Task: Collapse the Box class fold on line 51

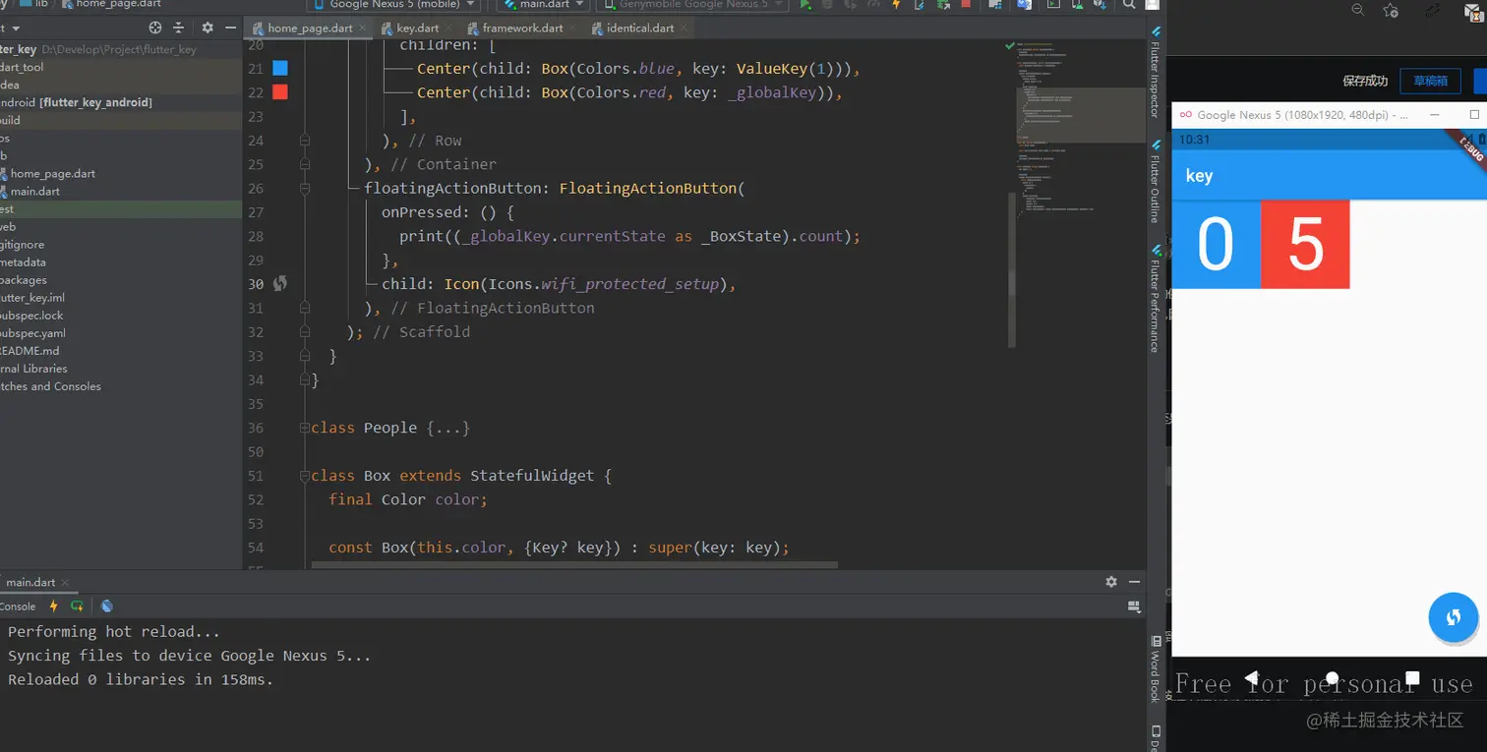Action: tap(305, 476)
